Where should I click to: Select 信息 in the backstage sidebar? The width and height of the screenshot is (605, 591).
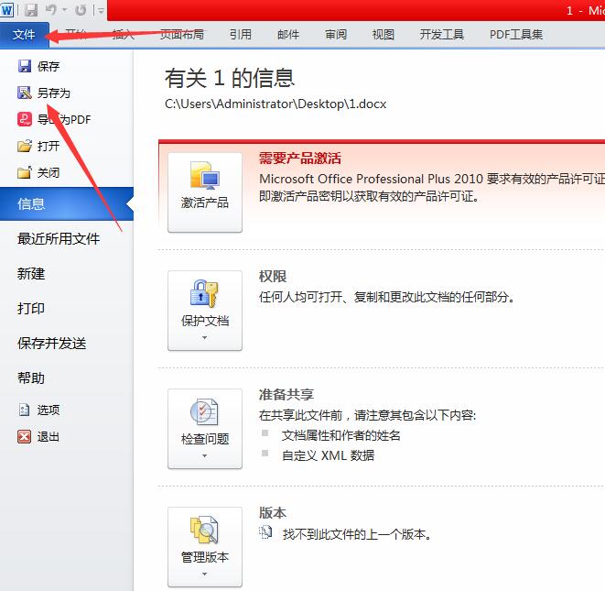pos(67,203)
